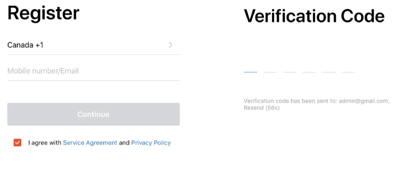This screenshot has width=407, height=176.
Task: Open the Privacy Policy link
Action: pyautogui.click(x=151, y=143)
